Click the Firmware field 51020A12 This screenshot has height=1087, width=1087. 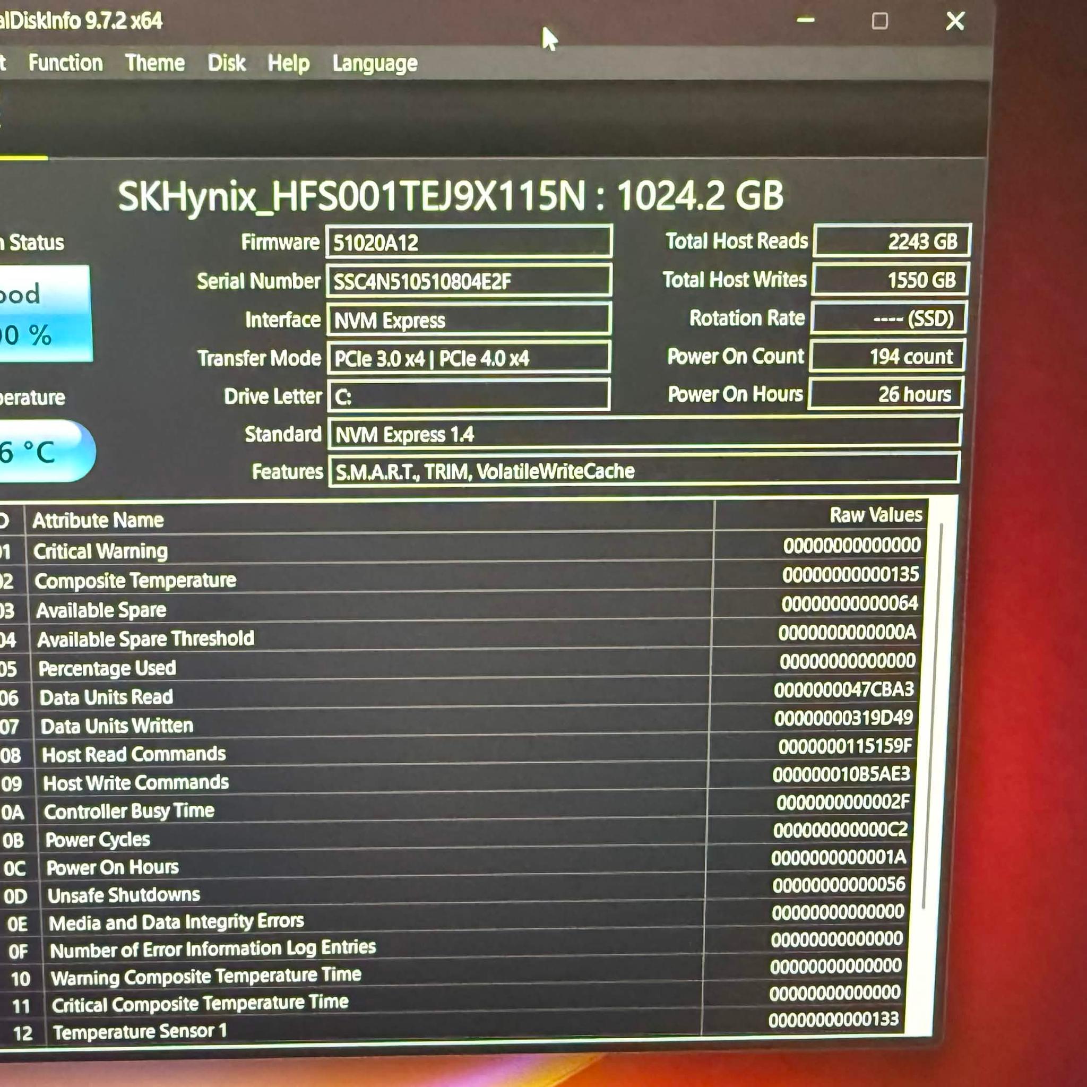tap(469, 242)
